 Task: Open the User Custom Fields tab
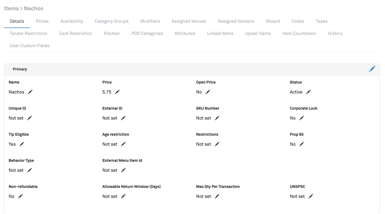(29, 46)
